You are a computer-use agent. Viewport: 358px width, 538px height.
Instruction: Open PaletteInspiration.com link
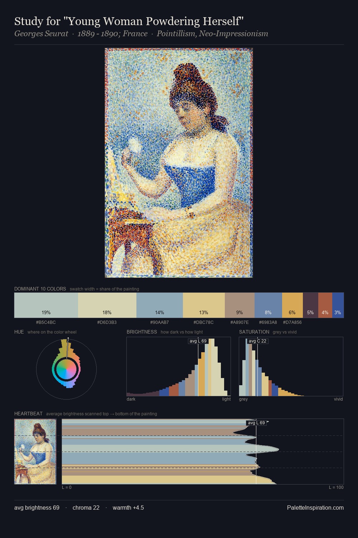point(315,508)
